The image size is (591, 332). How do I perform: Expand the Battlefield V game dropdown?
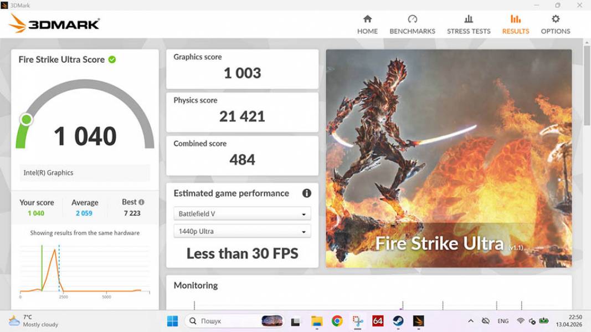pyautogui.click(x=242, y=213)
